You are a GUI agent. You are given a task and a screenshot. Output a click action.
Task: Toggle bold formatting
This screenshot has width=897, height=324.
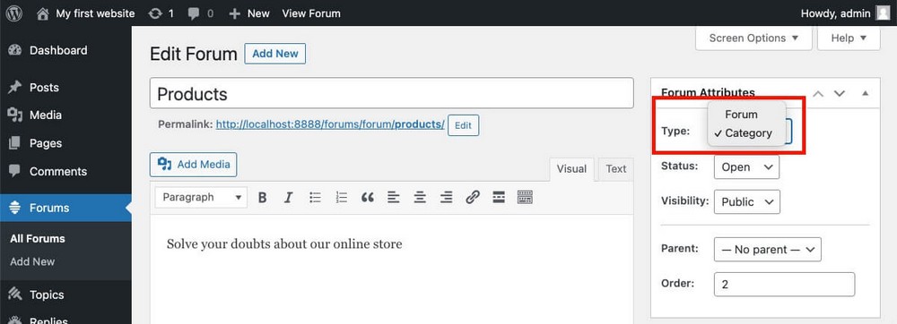point(263,198)
